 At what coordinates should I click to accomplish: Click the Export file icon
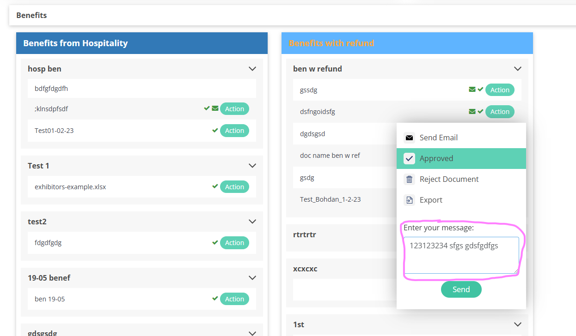409,200
